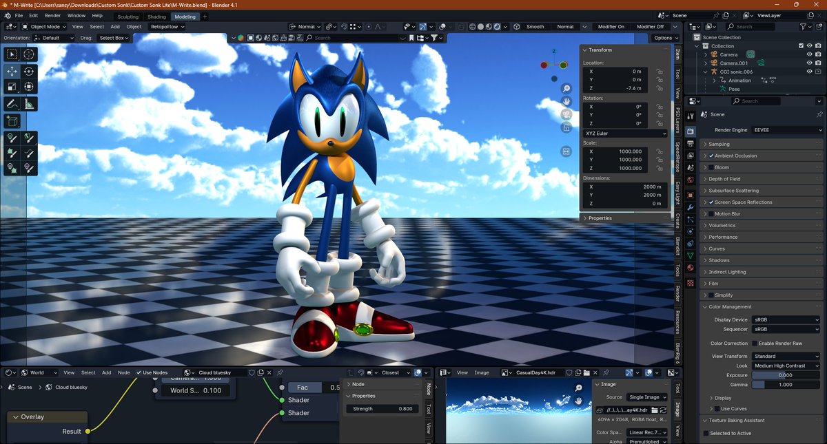Expand the Properties panel under Transform
The width and height of the screenshot is (827, 444).
[625, 218]
